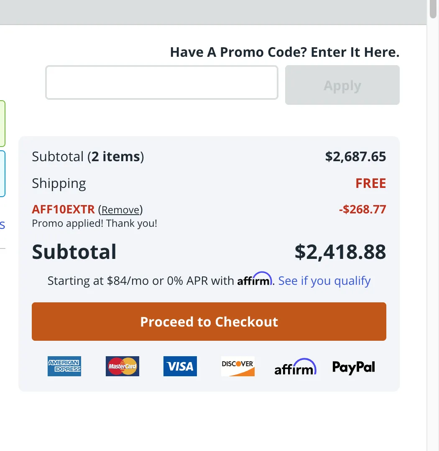This screenshot has width=439, height=451.
Task: Click the Visa logo under checkout button
Action: [180, 366]
